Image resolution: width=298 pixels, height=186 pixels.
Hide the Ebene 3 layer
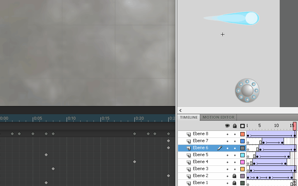pos(227,169)
